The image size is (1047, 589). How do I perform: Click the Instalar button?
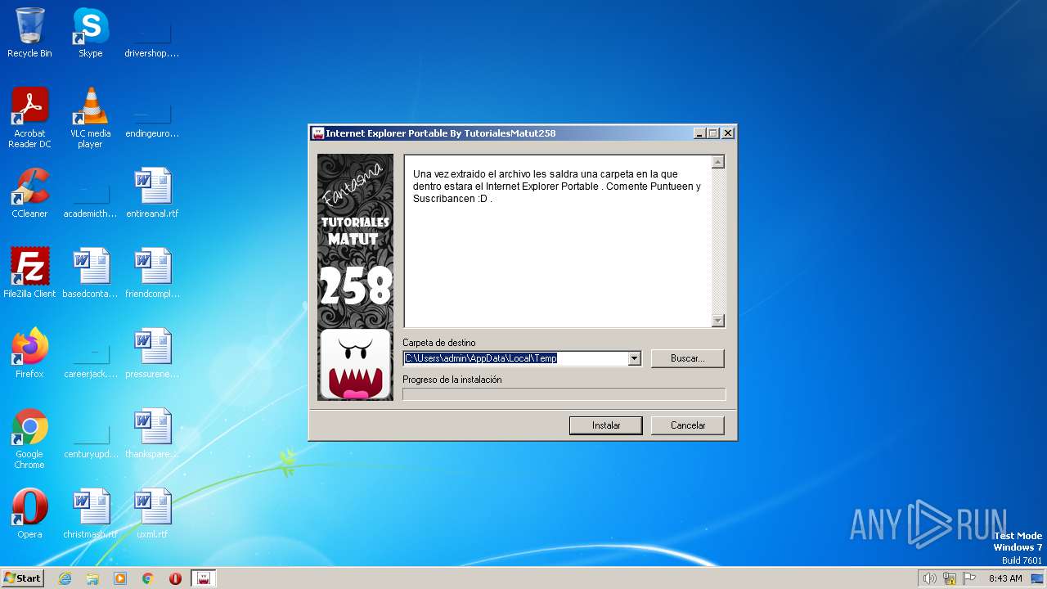[606, 425]
